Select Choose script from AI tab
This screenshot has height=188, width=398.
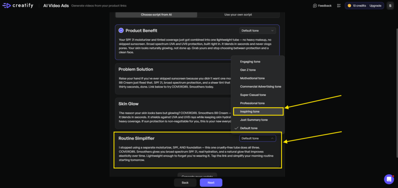pos(156,15)
